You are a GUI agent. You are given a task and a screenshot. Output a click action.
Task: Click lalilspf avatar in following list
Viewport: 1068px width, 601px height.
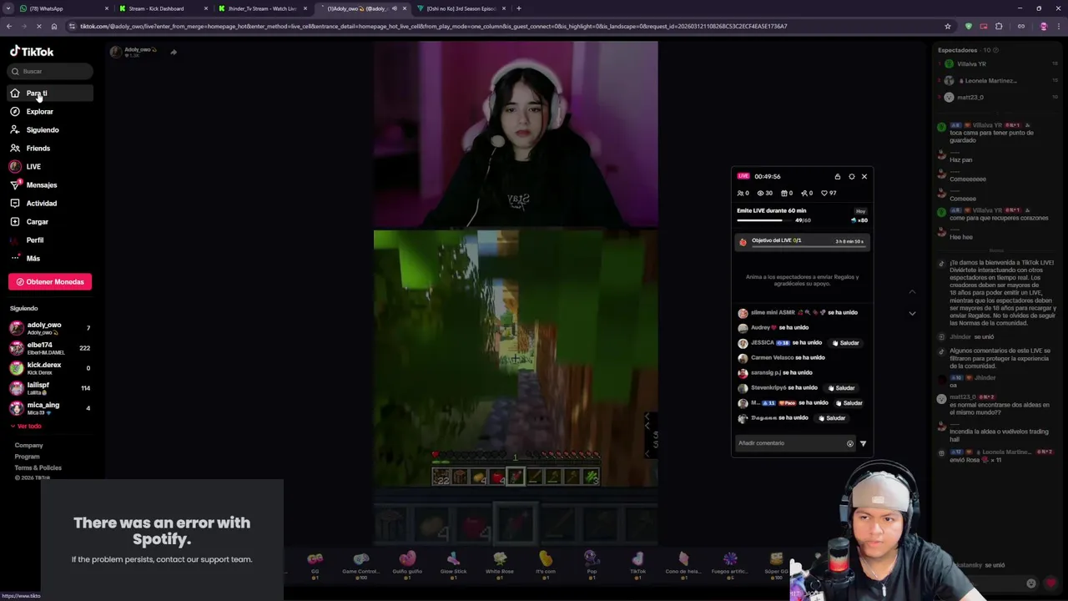(x=16, y=388)
